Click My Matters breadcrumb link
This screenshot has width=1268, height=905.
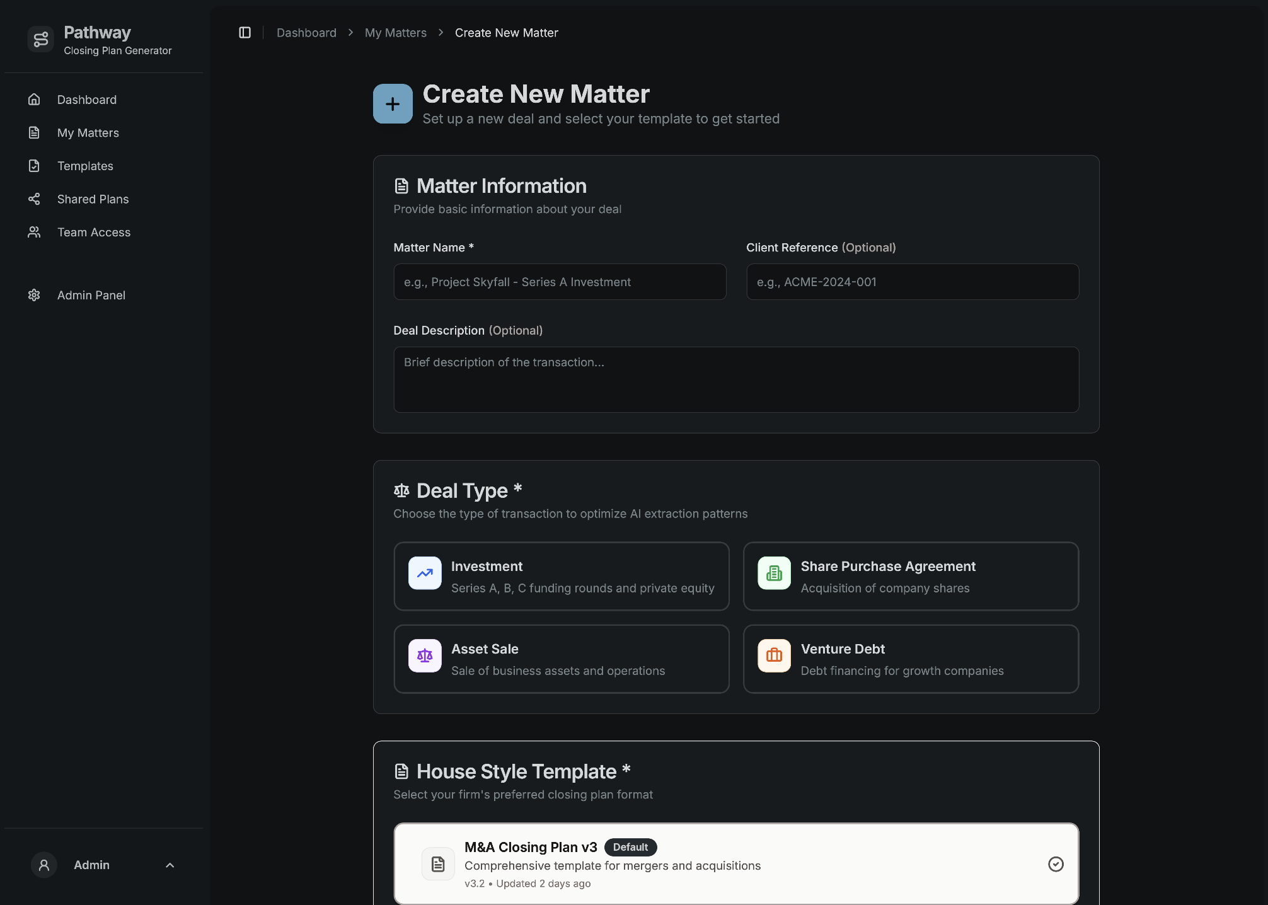coord(395,33)
